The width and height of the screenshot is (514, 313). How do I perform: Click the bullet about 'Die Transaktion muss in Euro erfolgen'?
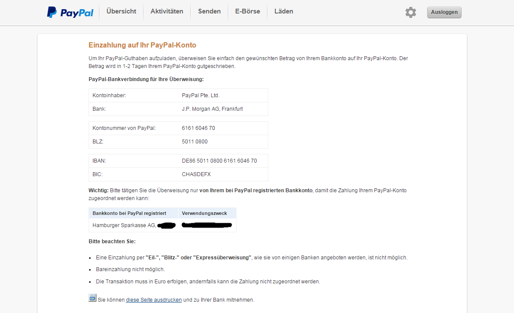coord(208,282)
